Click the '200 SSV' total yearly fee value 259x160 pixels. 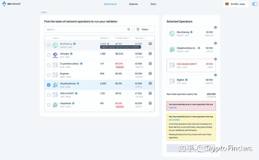[x=211, y=94]
